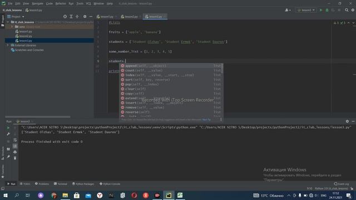Choose append from autocomplete list
Screen dimensions: 356x200
pyautogui.click(x=170, y=66)
